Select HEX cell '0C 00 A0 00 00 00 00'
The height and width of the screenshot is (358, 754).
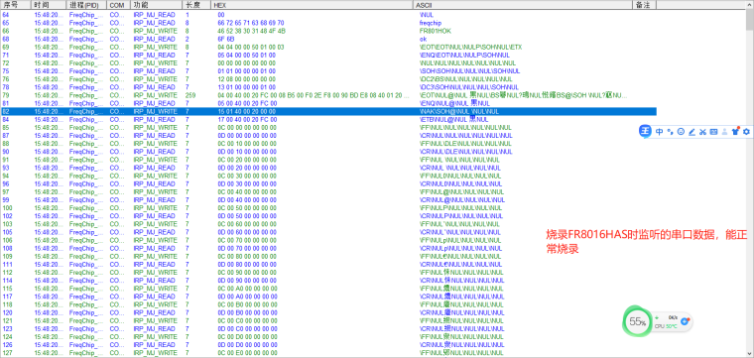(247, 289)
